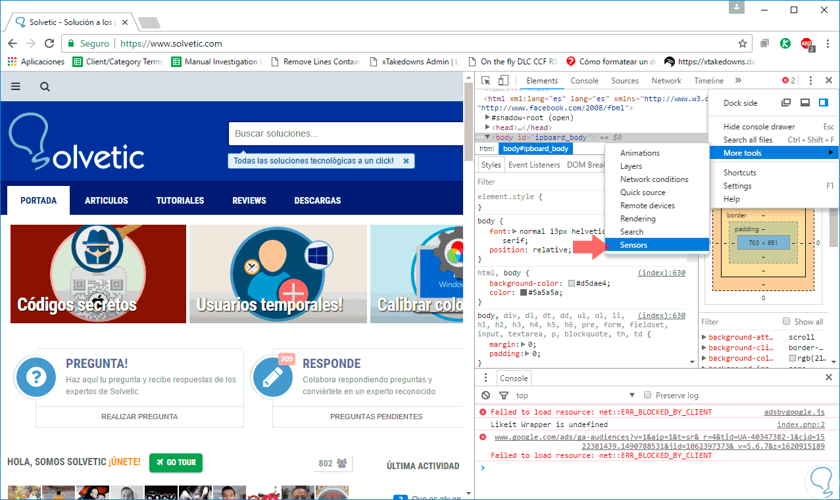Screen dimensions: 840x500
Task: Open the console drawer three-dot menu
Action: pyautogui.click(x=485, y=378)
